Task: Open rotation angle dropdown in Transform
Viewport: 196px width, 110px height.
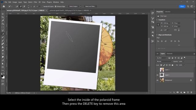Action: [169, 30]
